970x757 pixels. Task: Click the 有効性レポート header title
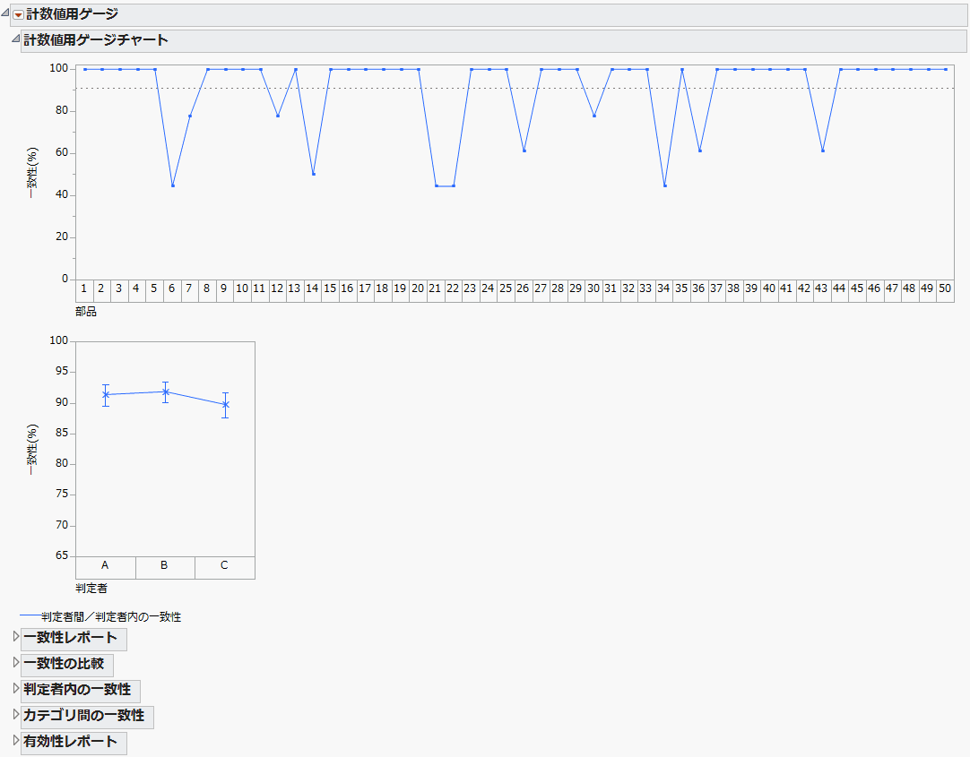point(70,742)
